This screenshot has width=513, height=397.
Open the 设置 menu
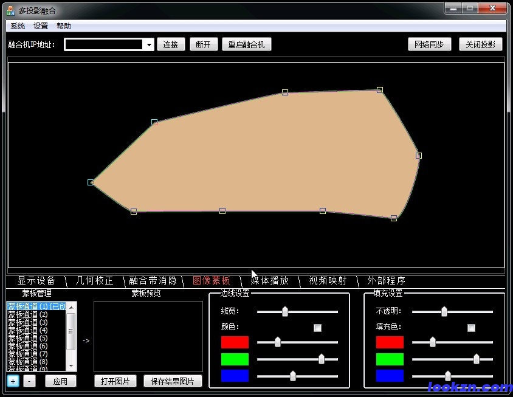tap(41, 26)
